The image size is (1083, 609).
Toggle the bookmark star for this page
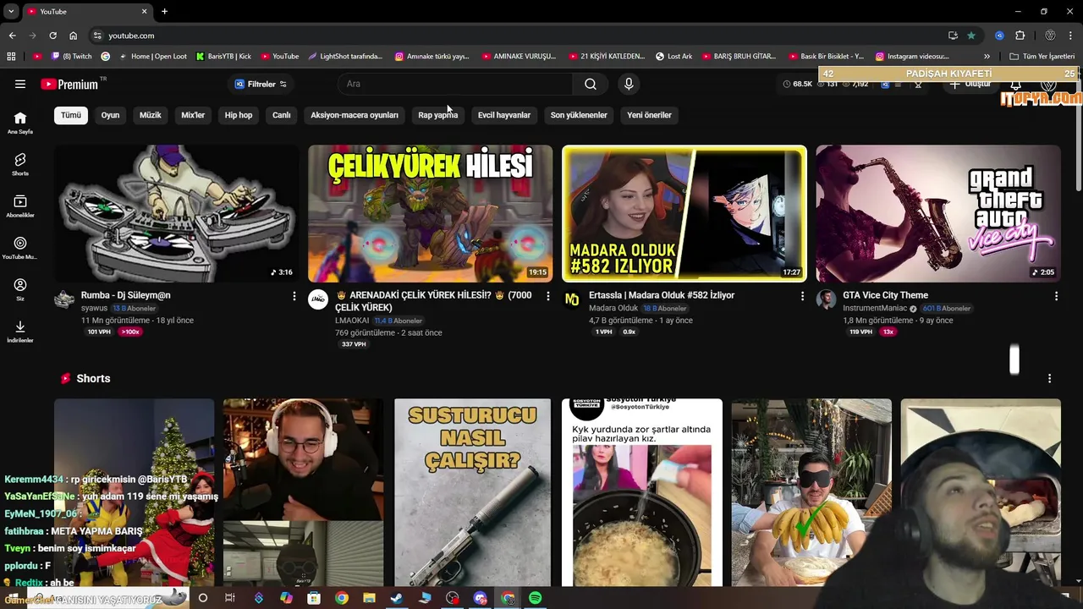971,36
